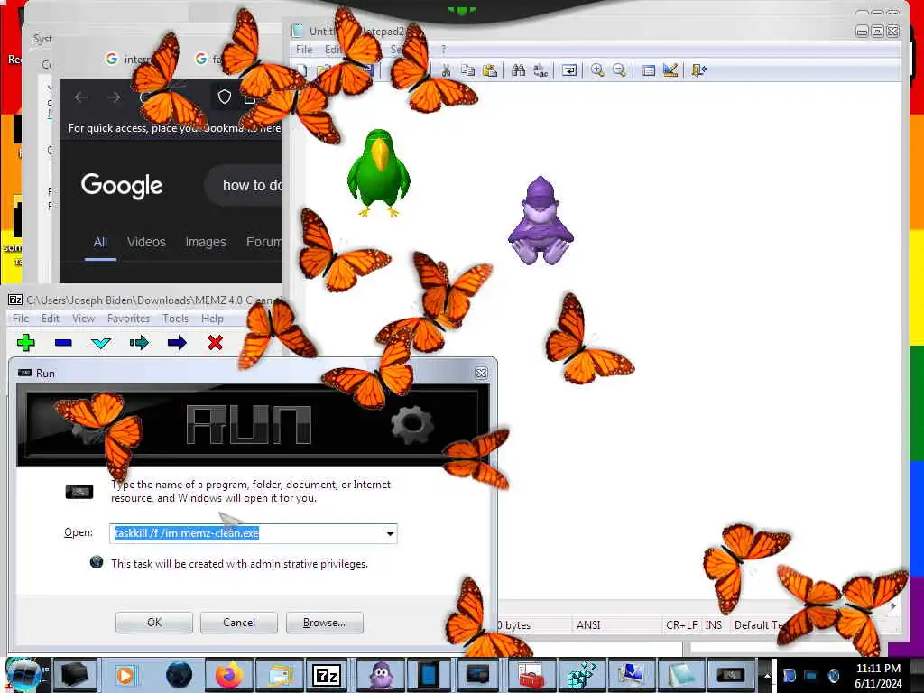Select the Videos tab in Google results

click(x=146, y=242)
